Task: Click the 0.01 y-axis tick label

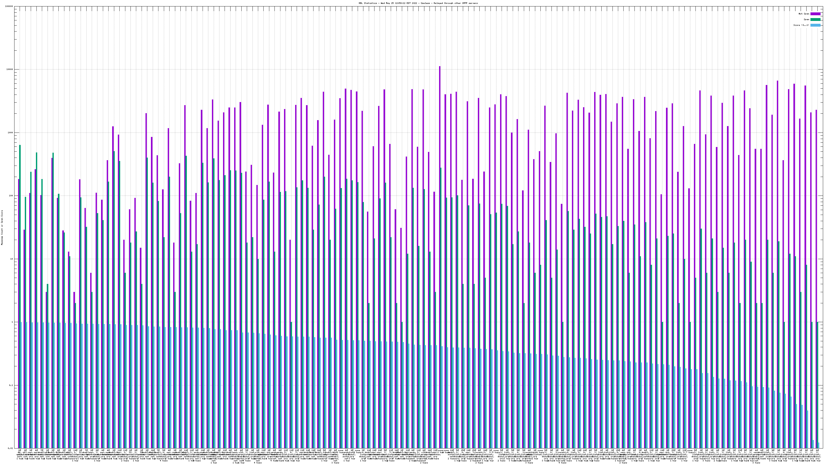Action: [11, 448]
